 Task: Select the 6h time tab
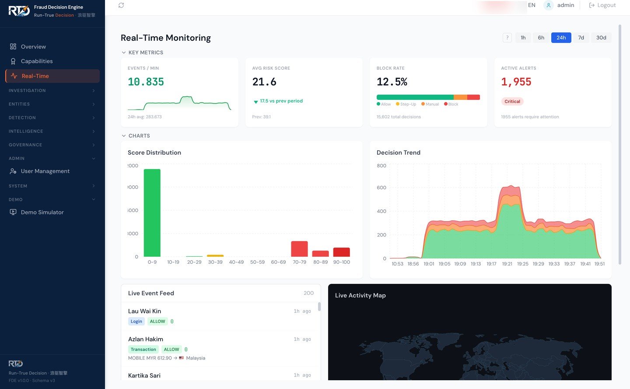[x=541, y=38]
